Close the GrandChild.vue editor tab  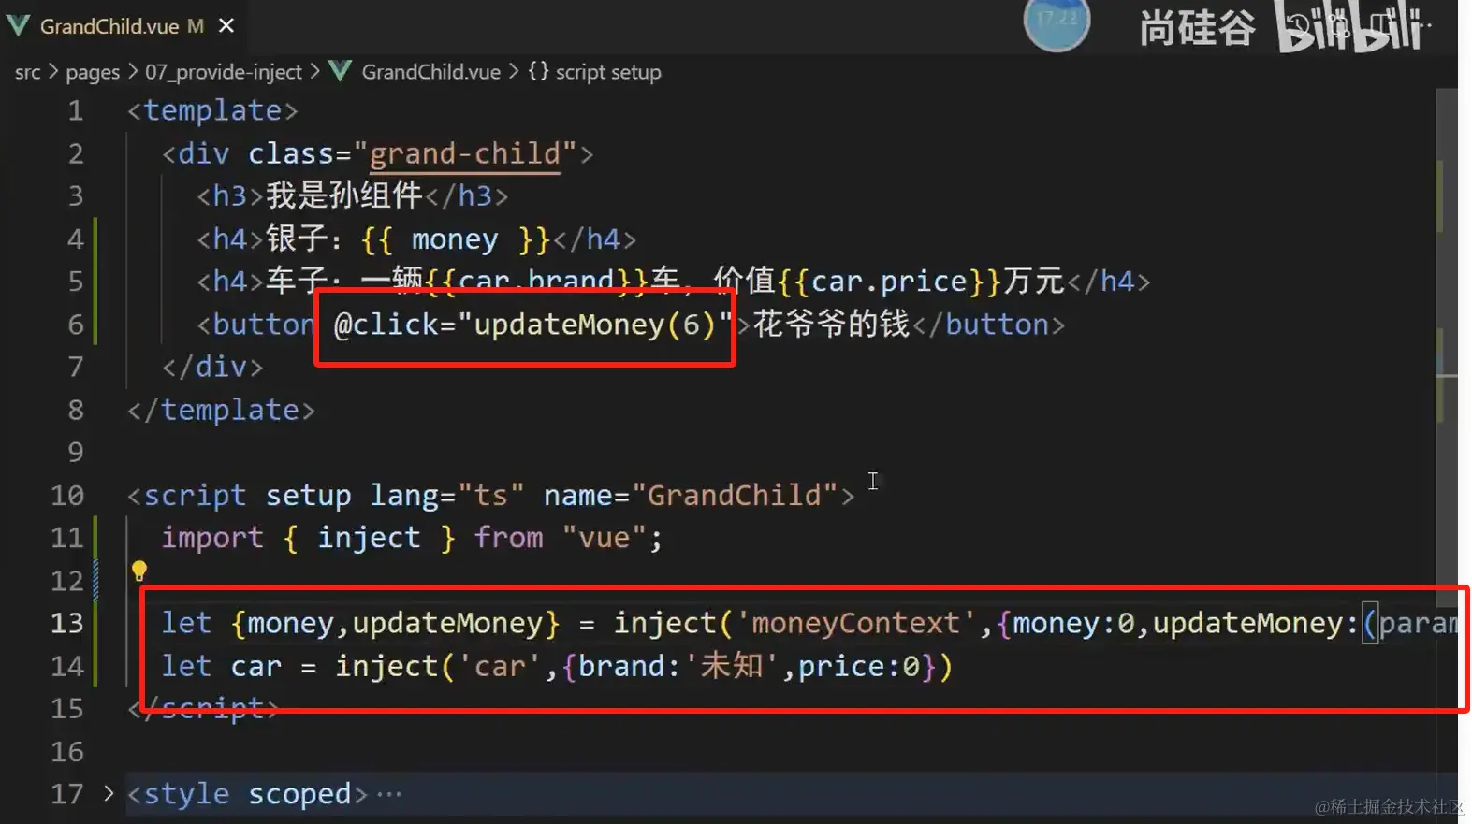226,26
